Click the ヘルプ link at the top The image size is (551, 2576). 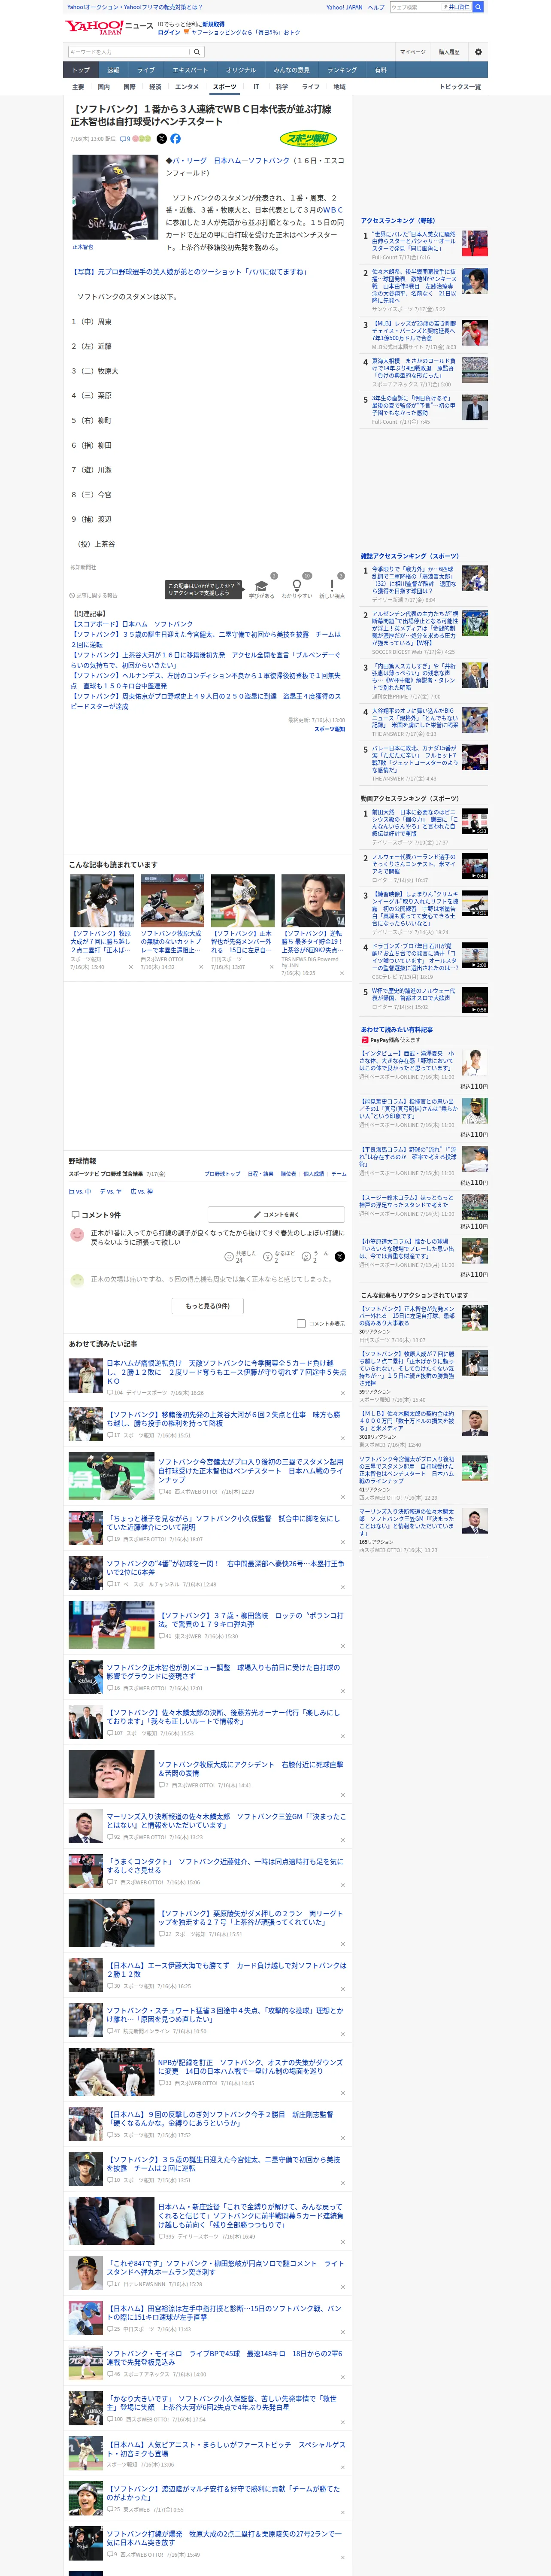pyautogui.click(x=376, y=7)
